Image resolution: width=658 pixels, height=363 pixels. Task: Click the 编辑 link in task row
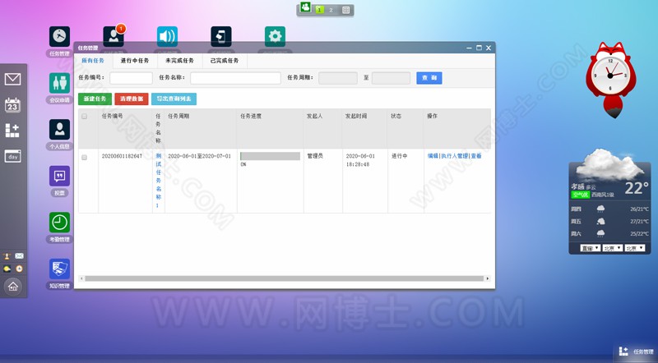click(433, 156)
